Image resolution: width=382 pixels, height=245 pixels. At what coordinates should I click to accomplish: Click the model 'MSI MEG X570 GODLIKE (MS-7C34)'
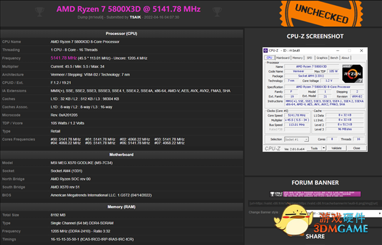[x=81, y=163]
